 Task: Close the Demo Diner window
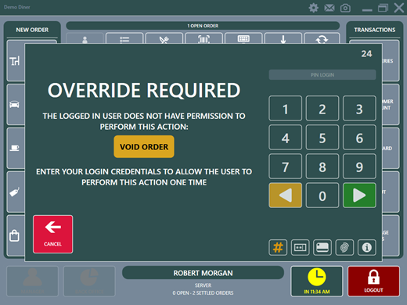coord(399,8)
